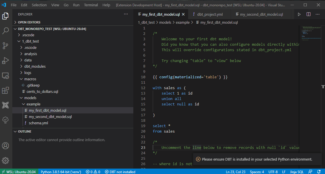The width and height of the screenshot is (325, 174).
Task: Open cents_to_dollars.sql in explorer
Action: click(73, 91)
